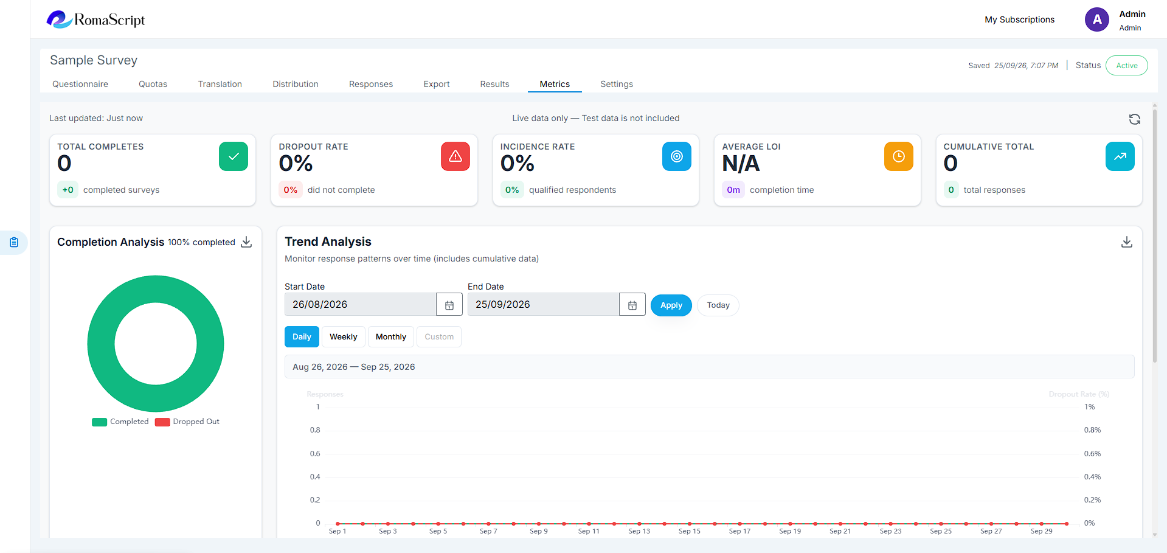Select the Weekly interval
The height and width of the screenshot is (553, 1167).
coord(344,337)
